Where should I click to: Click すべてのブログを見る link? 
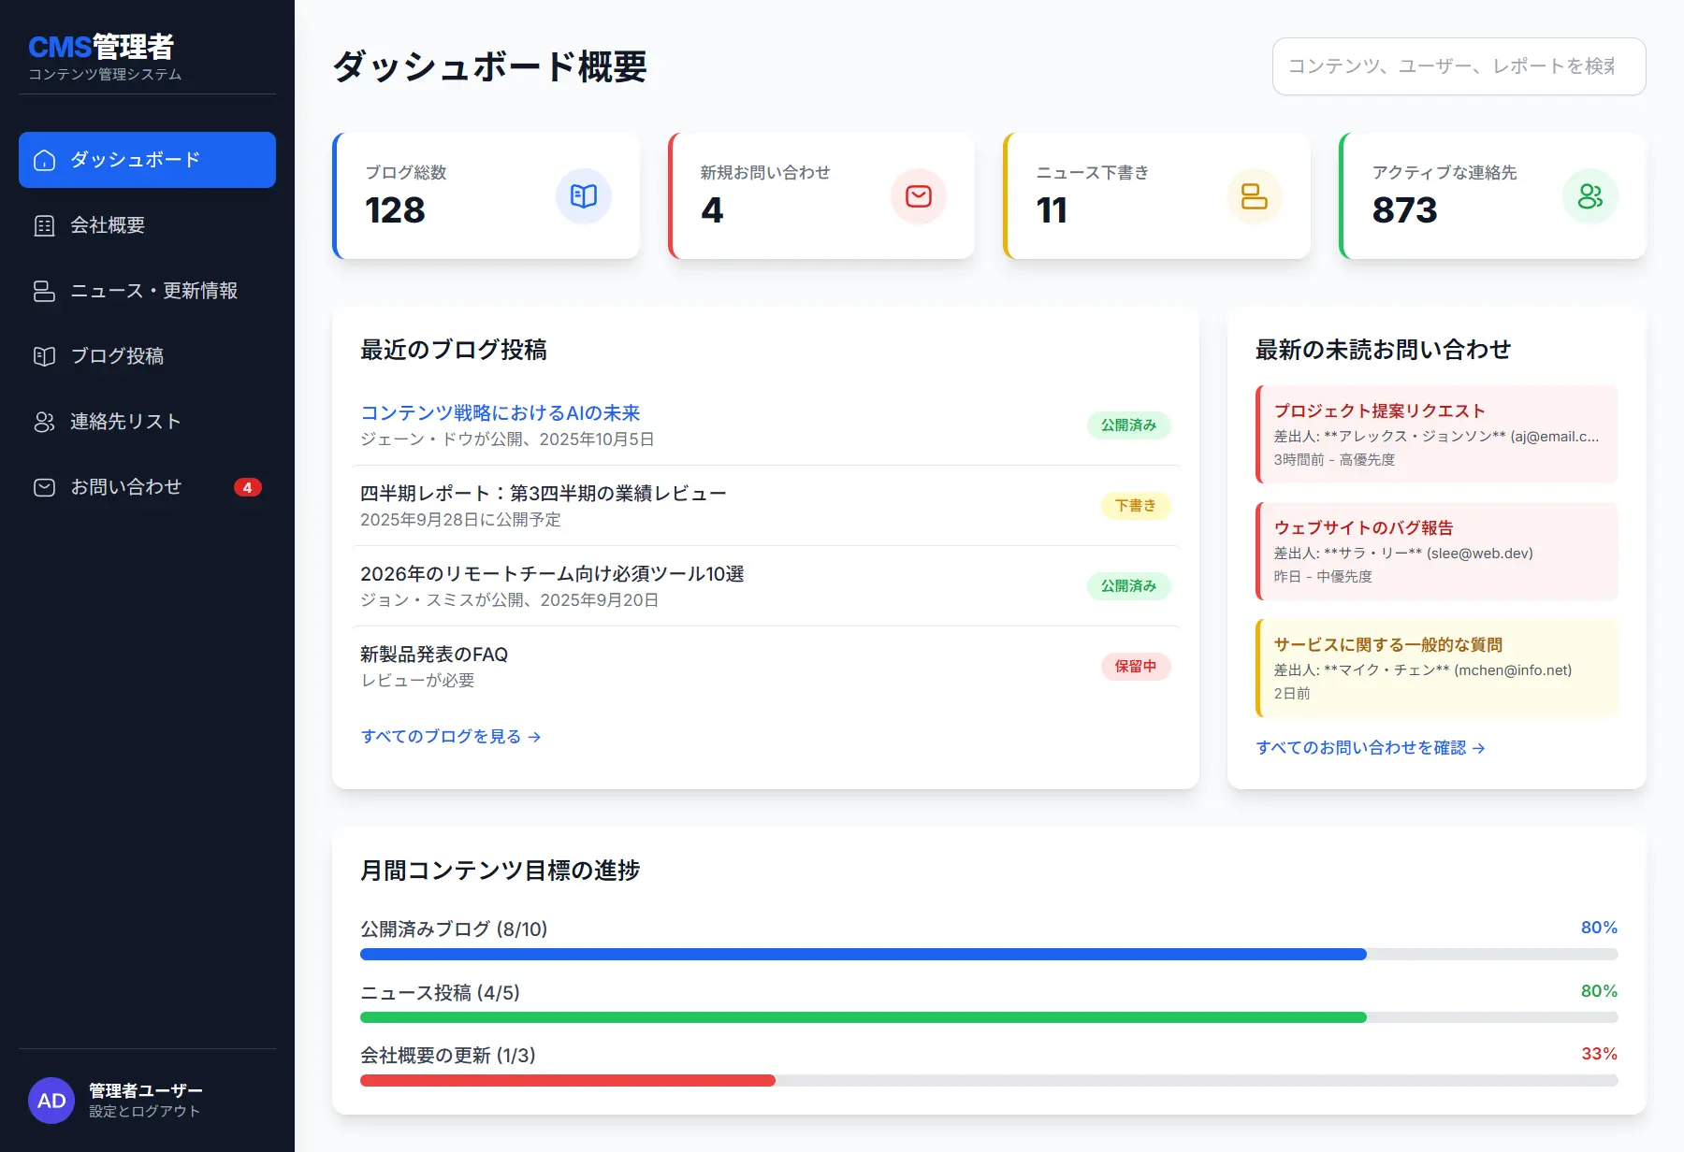point(451,737)
